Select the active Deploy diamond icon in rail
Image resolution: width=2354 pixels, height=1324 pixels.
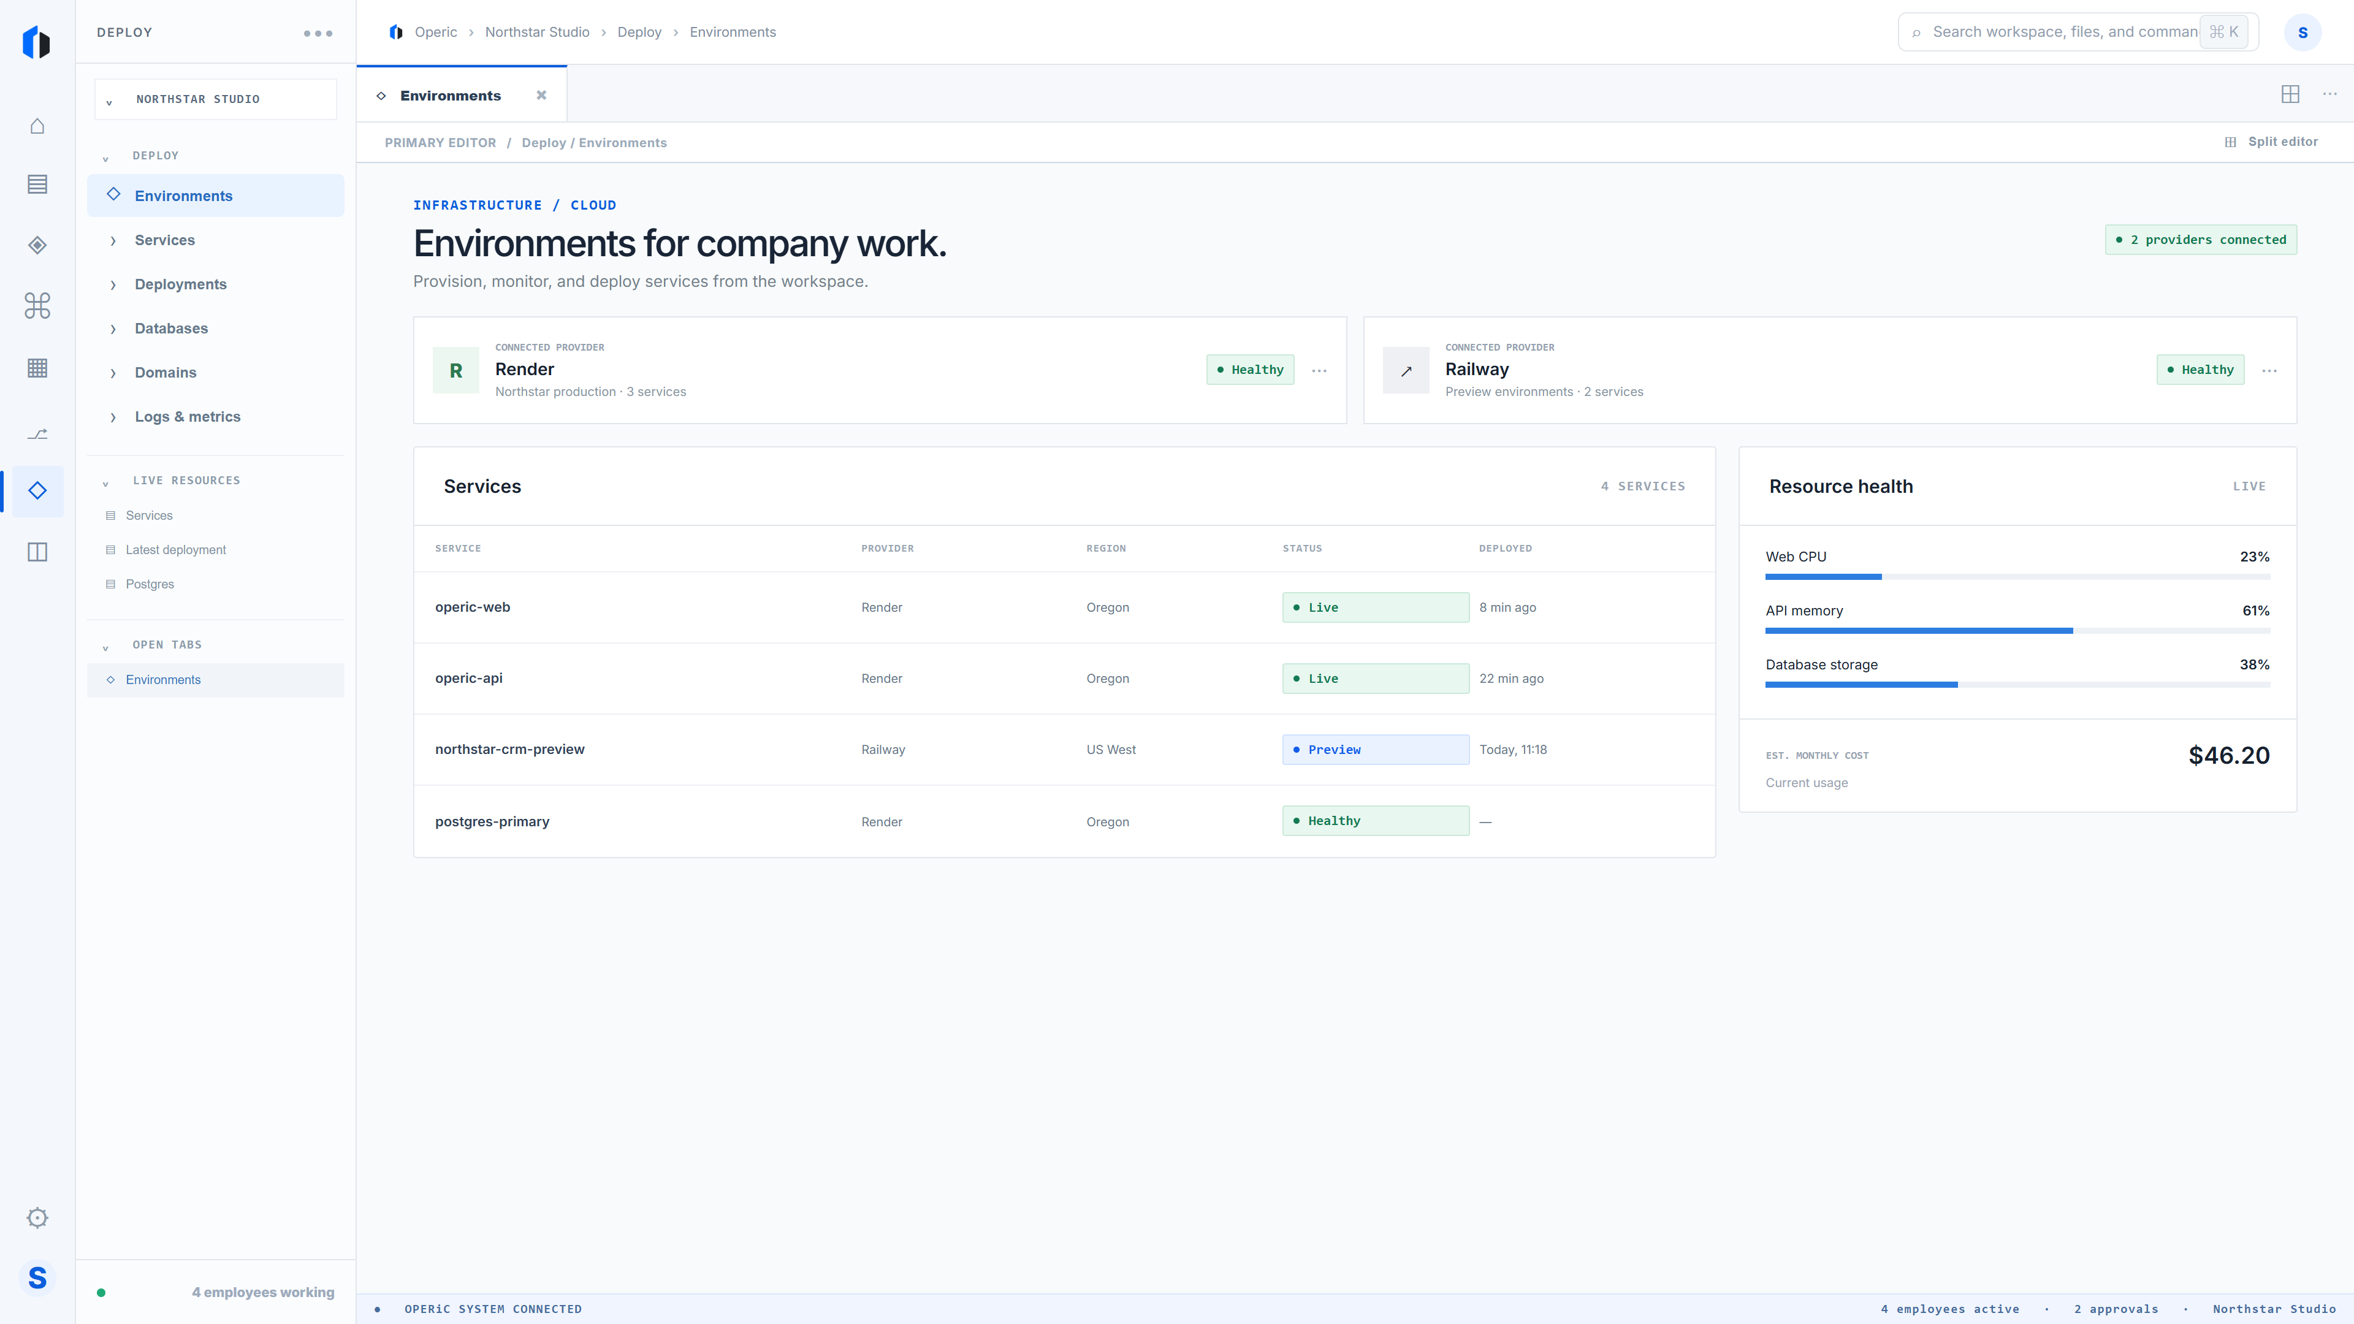click(x=37, y=490)
